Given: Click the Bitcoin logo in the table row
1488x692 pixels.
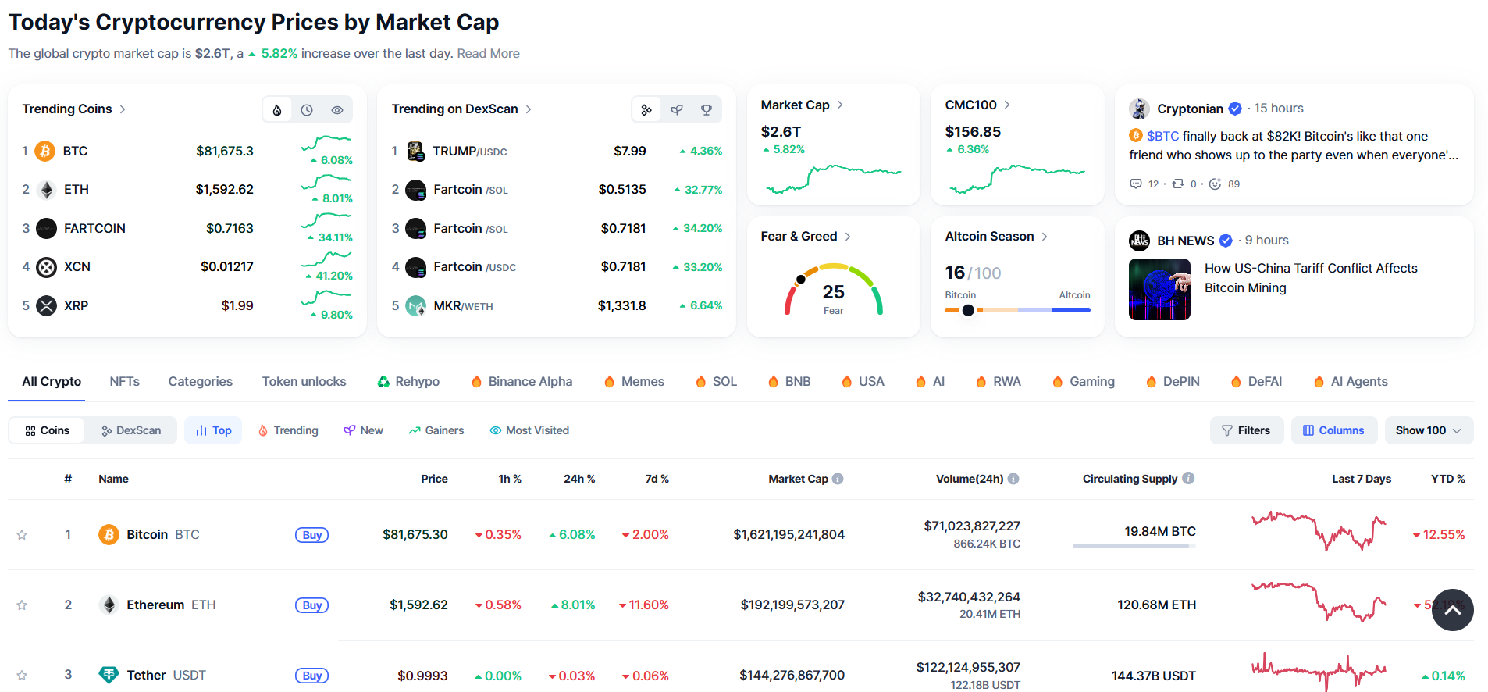Looking at the screenshot, I should pyautogui.click(x=109, y=534).
